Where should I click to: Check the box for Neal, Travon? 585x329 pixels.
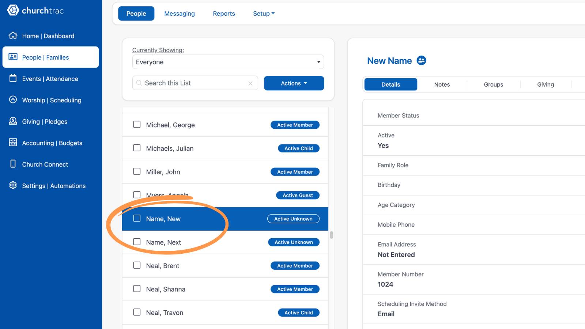click(137, 312)
